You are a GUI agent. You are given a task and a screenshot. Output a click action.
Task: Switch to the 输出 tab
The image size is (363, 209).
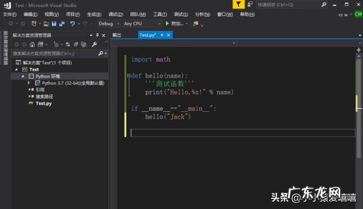click(x=117, y=35)
